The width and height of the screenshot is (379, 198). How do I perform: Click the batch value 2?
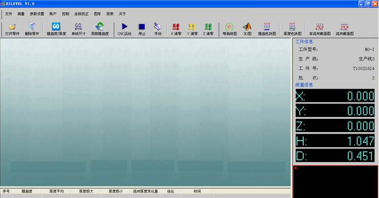[373, 78]
